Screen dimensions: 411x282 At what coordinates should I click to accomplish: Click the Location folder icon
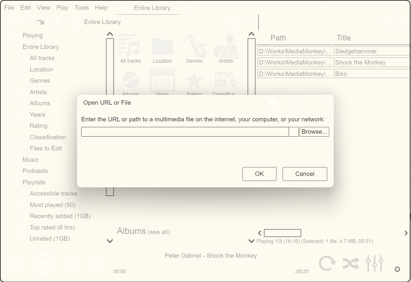click(162, 47)
